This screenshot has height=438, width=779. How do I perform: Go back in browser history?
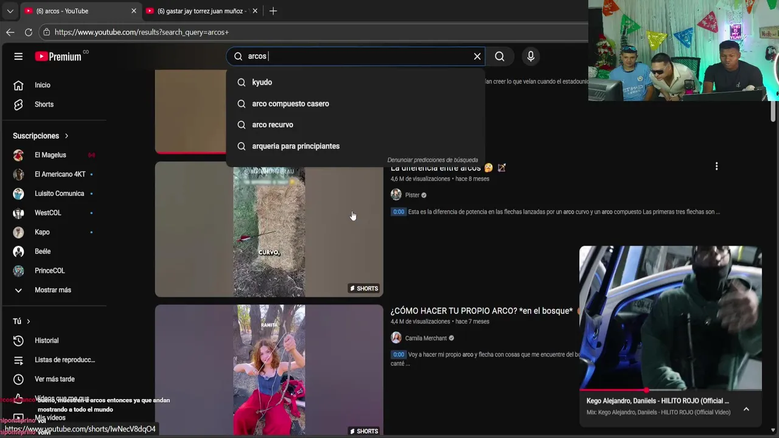point(10,32)
